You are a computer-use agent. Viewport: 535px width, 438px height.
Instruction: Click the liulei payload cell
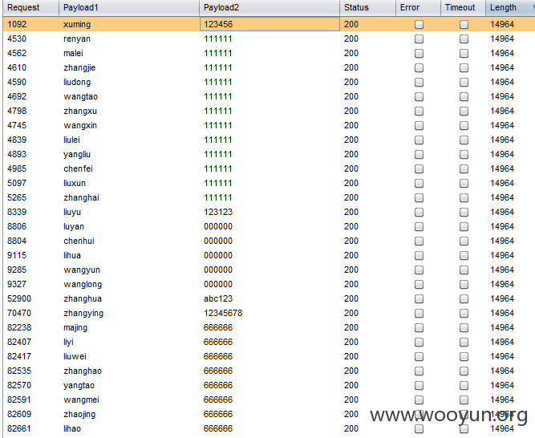71,140
